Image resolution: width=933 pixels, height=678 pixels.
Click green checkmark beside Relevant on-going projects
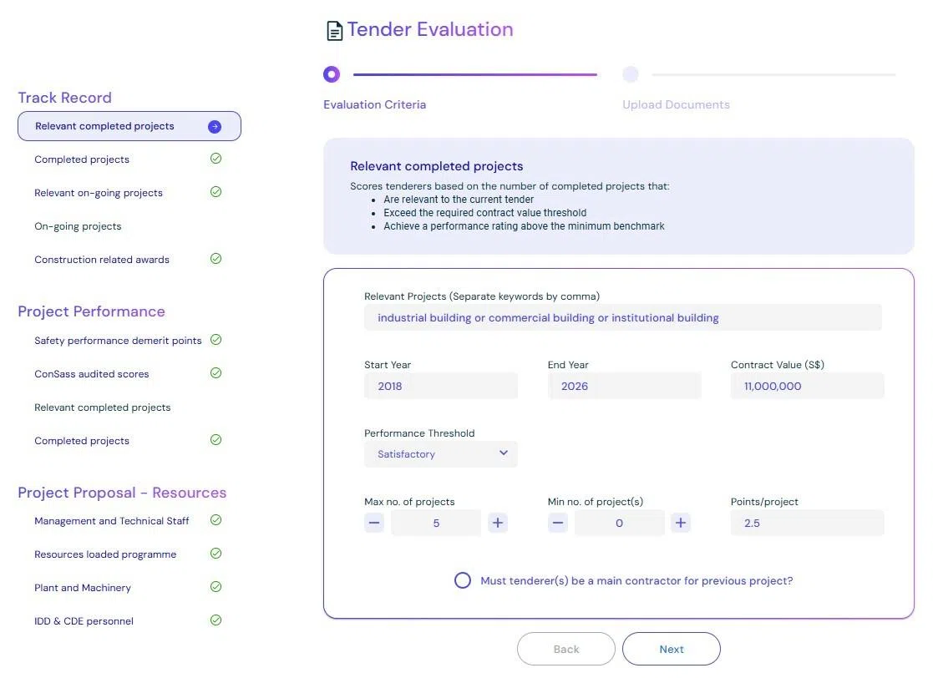216,192
